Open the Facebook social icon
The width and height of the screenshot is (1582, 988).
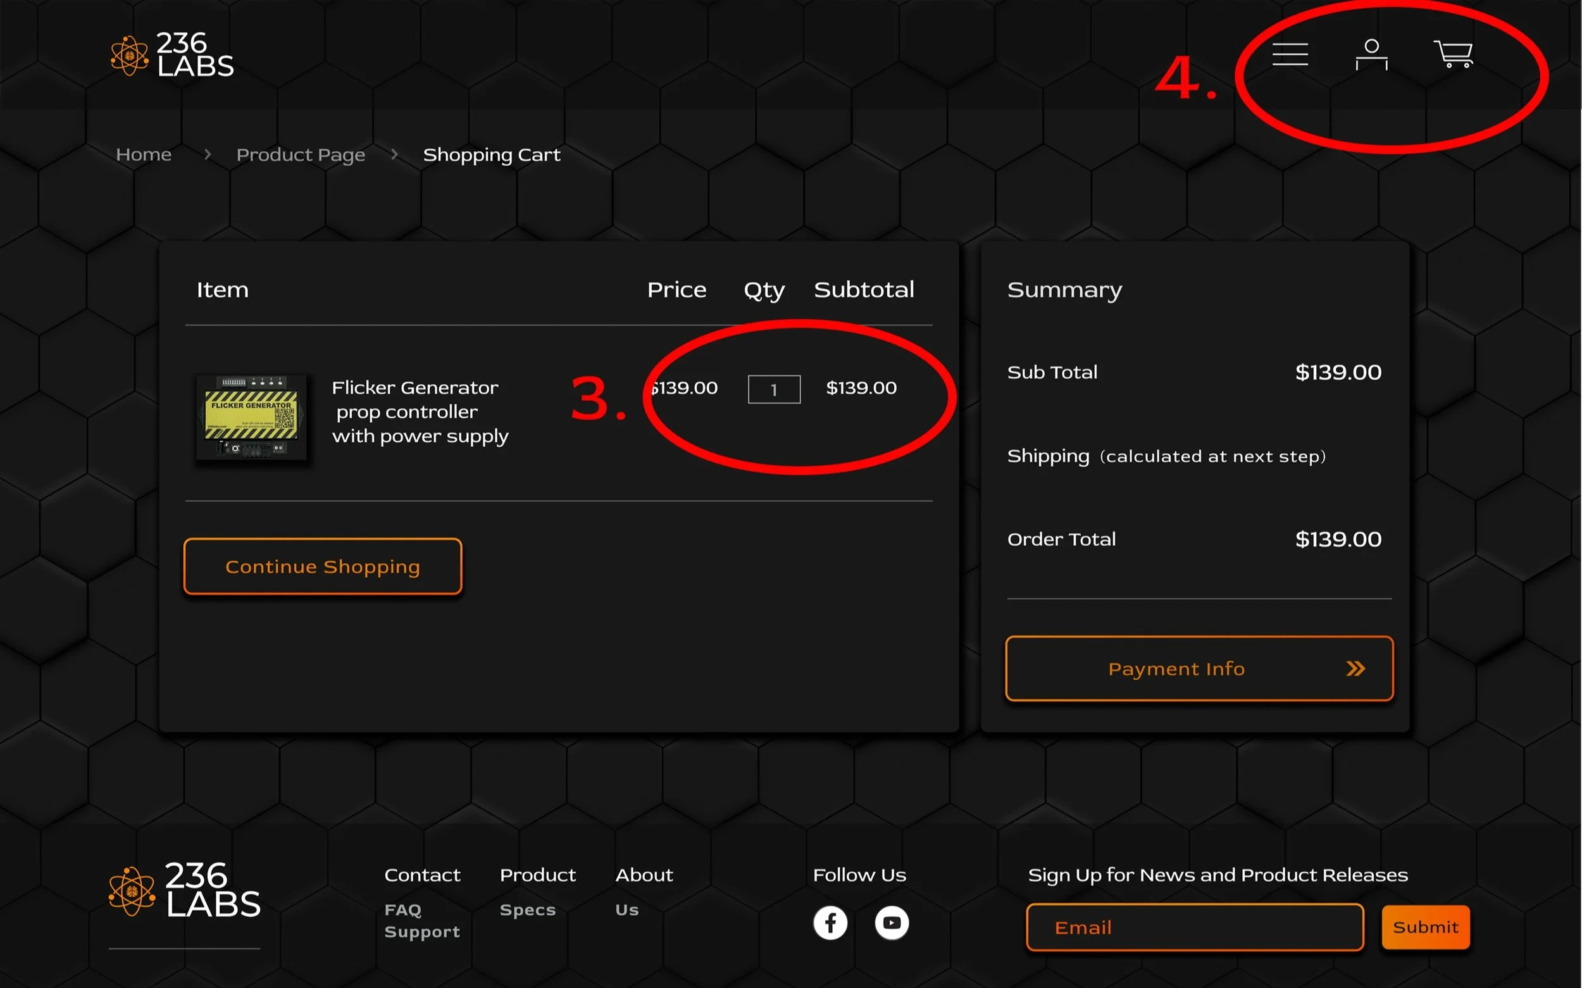tap(830, 923)
